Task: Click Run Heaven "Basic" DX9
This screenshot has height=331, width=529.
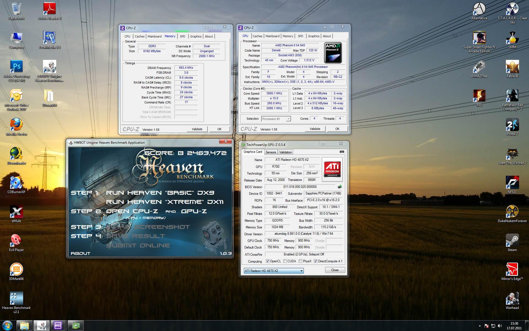Action: [160, 193]
